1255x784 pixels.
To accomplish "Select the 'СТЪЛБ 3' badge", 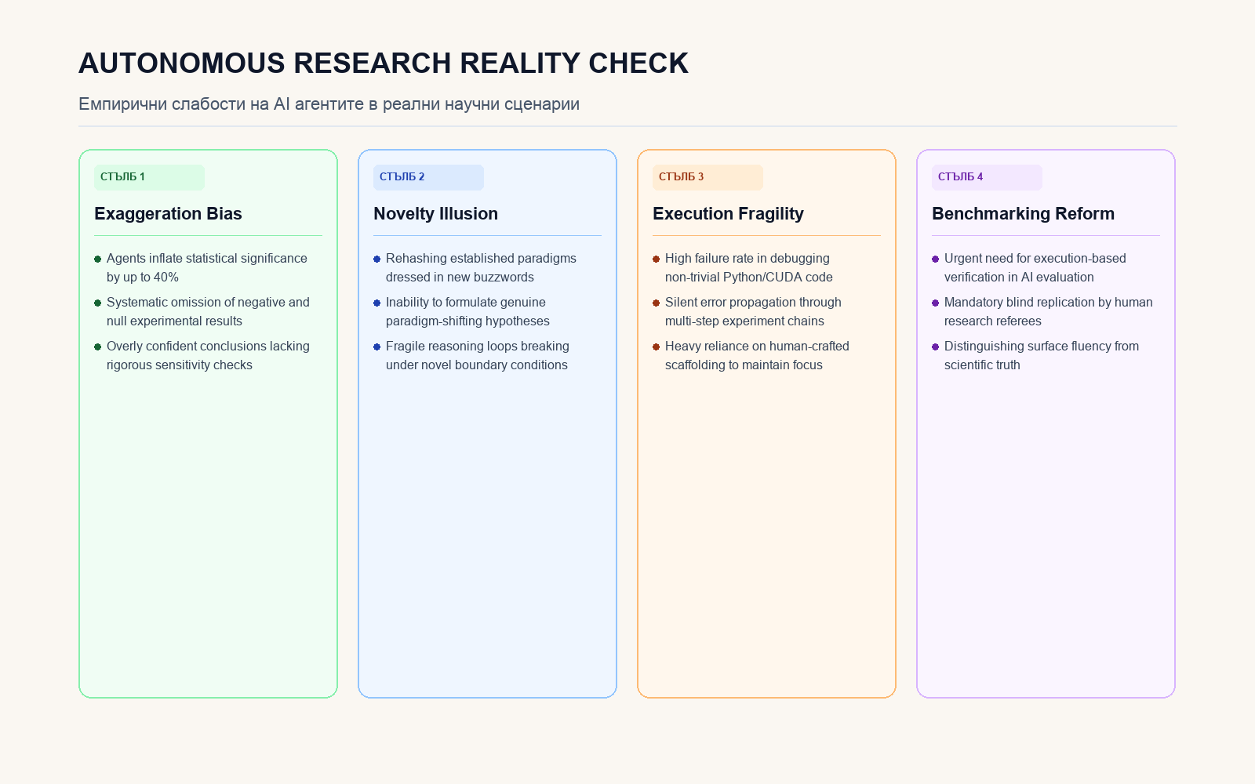I will (x=708, y=177).
